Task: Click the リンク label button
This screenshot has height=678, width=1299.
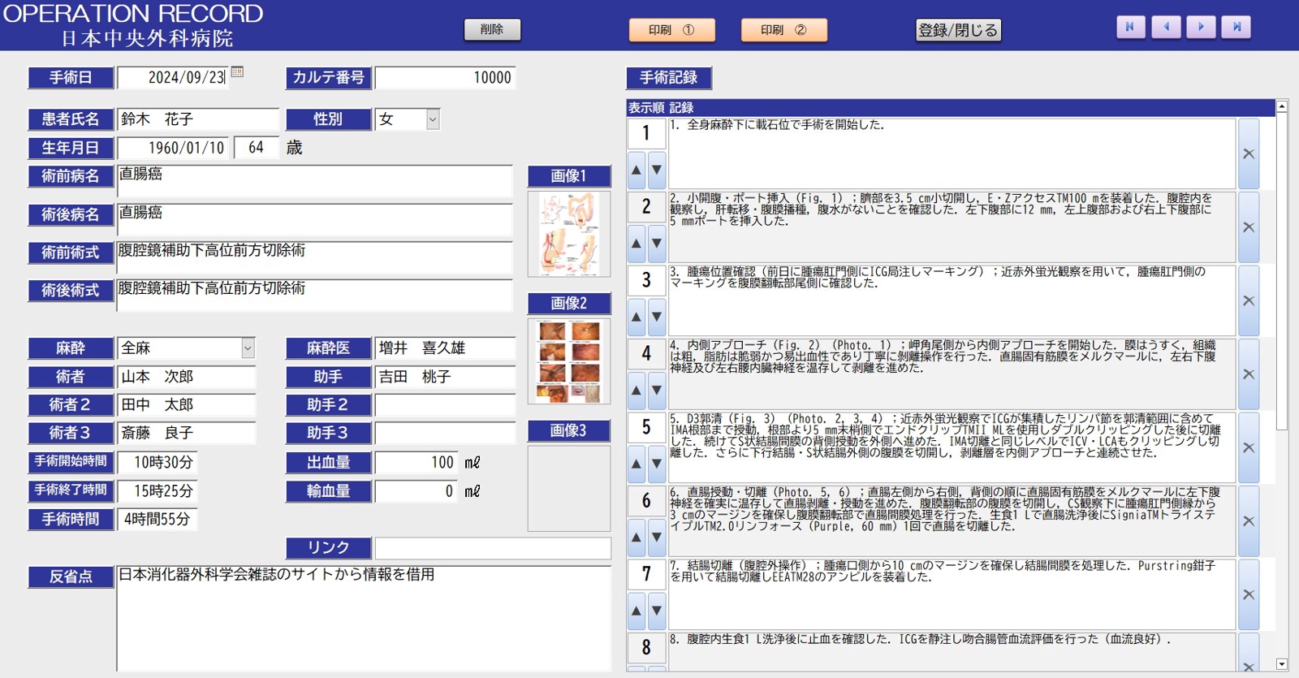Action: tap(328, 548)
